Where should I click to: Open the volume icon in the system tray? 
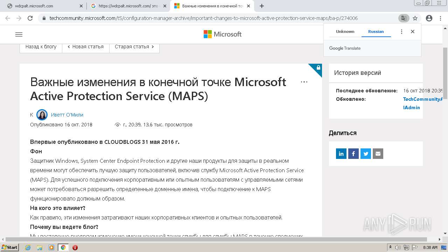(x=398, y=247)
